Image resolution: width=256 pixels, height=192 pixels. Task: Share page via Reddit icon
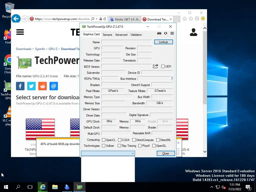click(42, 86)
